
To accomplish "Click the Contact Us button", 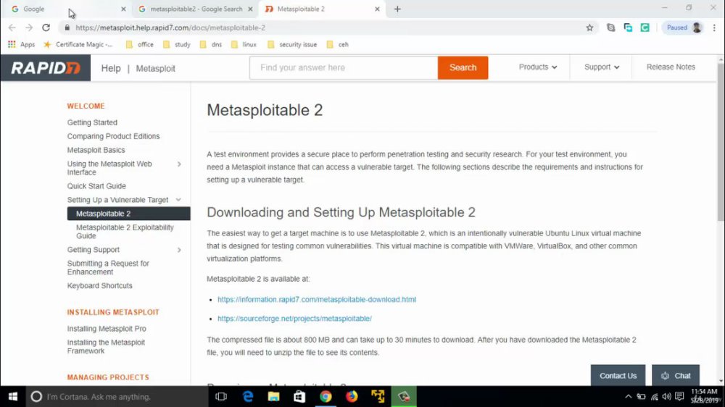I will [618, 376].
